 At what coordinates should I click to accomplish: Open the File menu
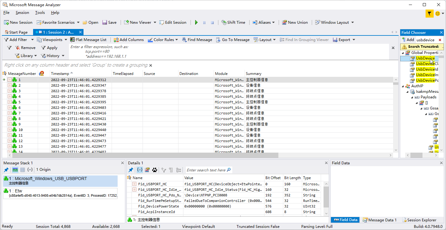(6, 13)
